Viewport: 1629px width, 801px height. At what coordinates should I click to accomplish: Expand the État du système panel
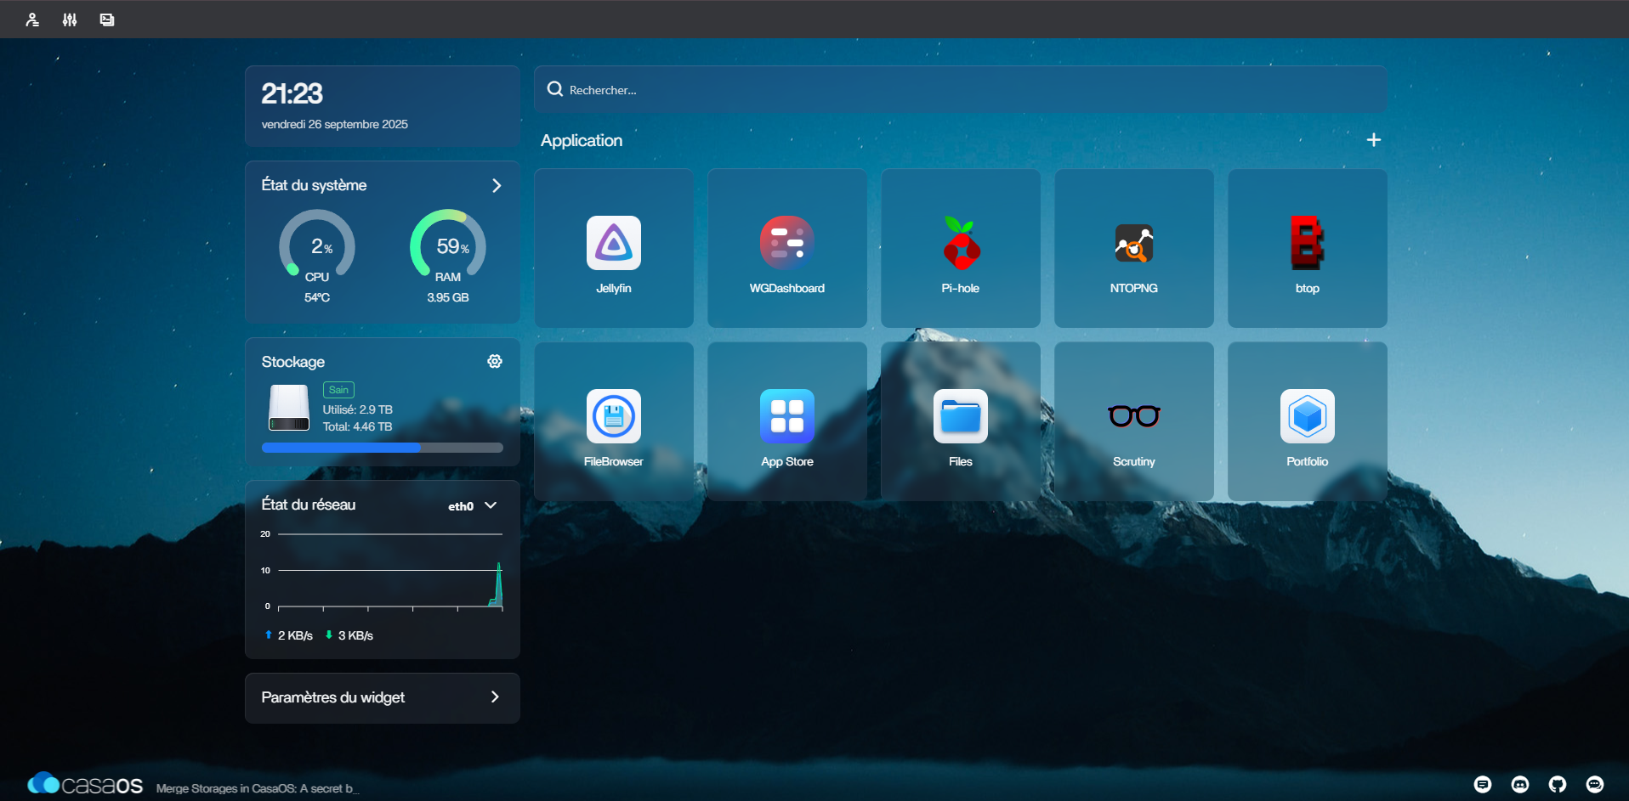(497, 185)
